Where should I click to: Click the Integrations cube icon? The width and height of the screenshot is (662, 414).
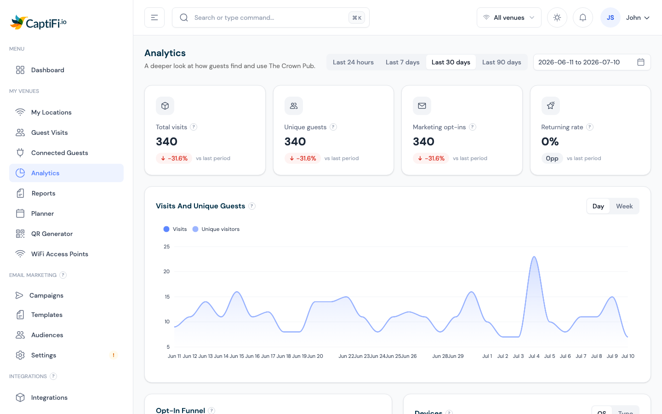tap(20, 397)
